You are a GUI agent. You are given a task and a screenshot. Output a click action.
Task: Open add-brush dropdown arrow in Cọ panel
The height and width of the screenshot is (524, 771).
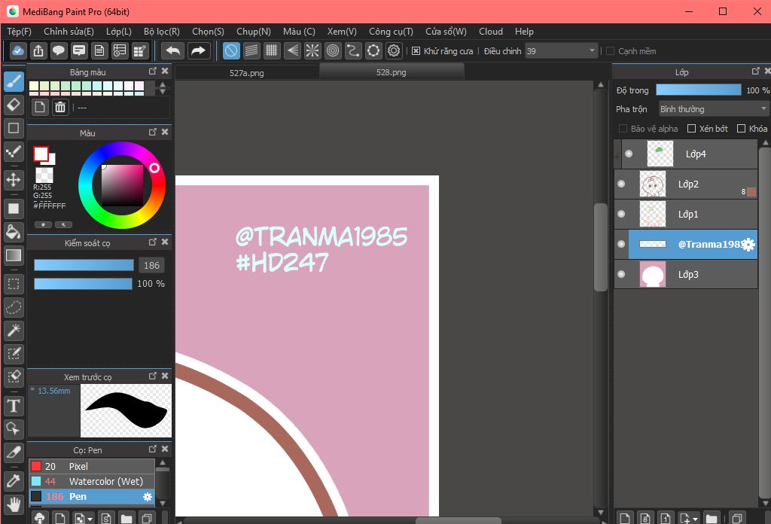(x=90, y=519)
